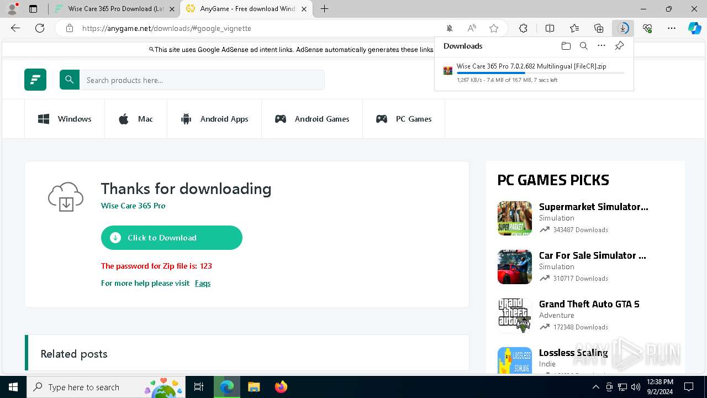Open PC Games category

point(404,119)
